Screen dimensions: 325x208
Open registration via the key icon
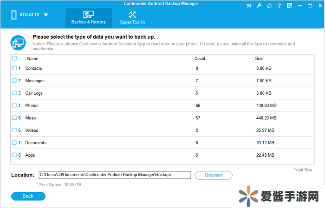[259, 6]
